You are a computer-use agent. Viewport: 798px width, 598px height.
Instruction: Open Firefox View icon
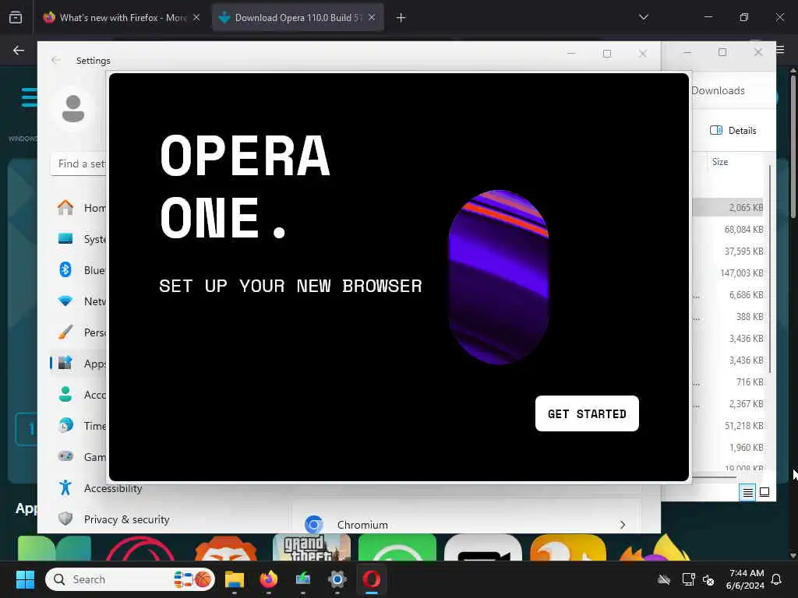(x=16, y=18)
